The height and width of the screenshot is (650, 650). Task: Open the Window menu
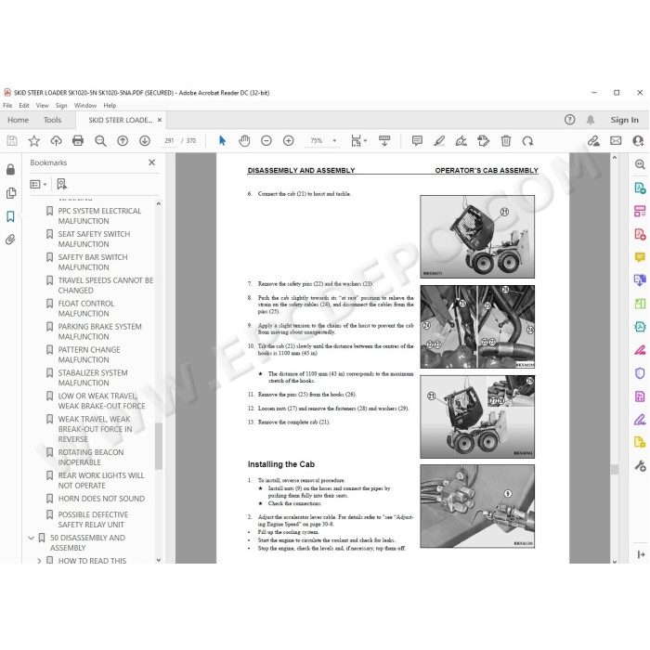(85, 105)
